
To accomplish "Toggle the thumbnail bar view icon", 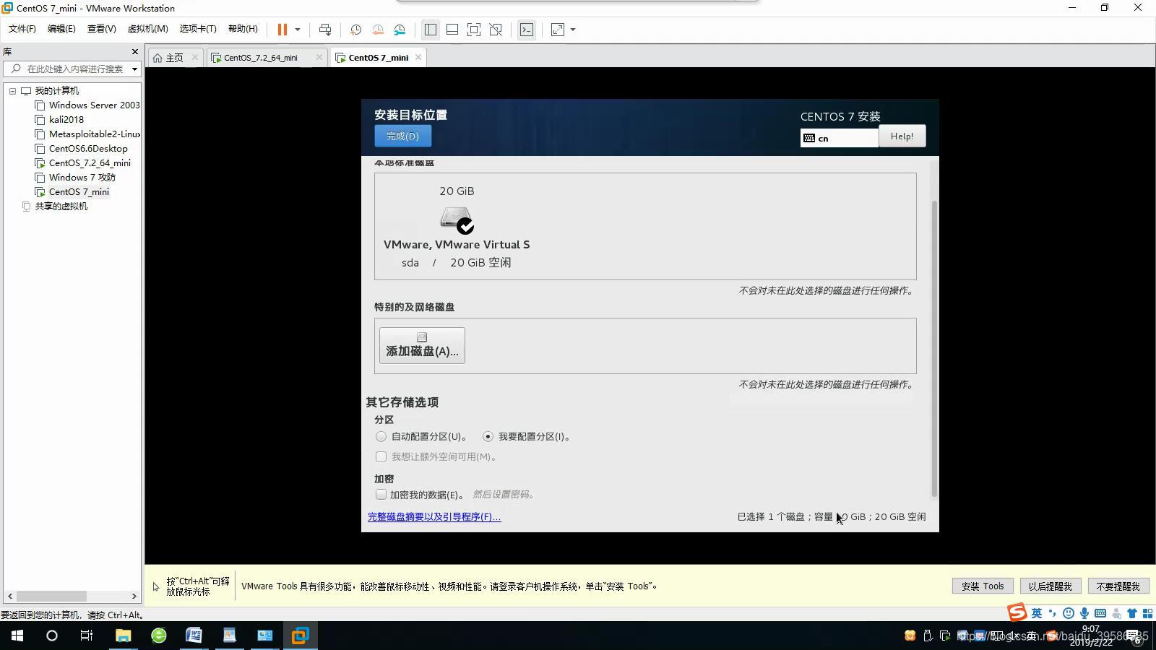I will point(452,30).
